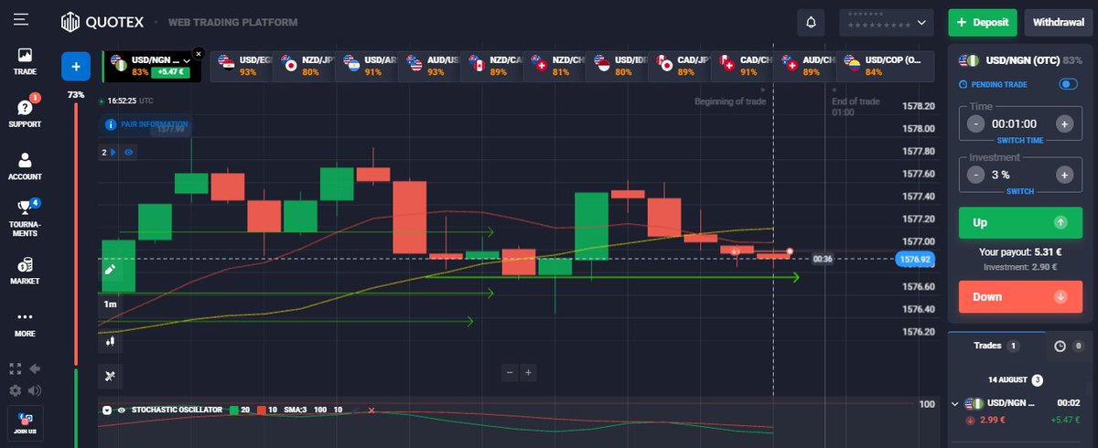Open the drawing tools pencil icon
Image resolution: width=1098 pixels, height=448 pixels.
[109, 270]
